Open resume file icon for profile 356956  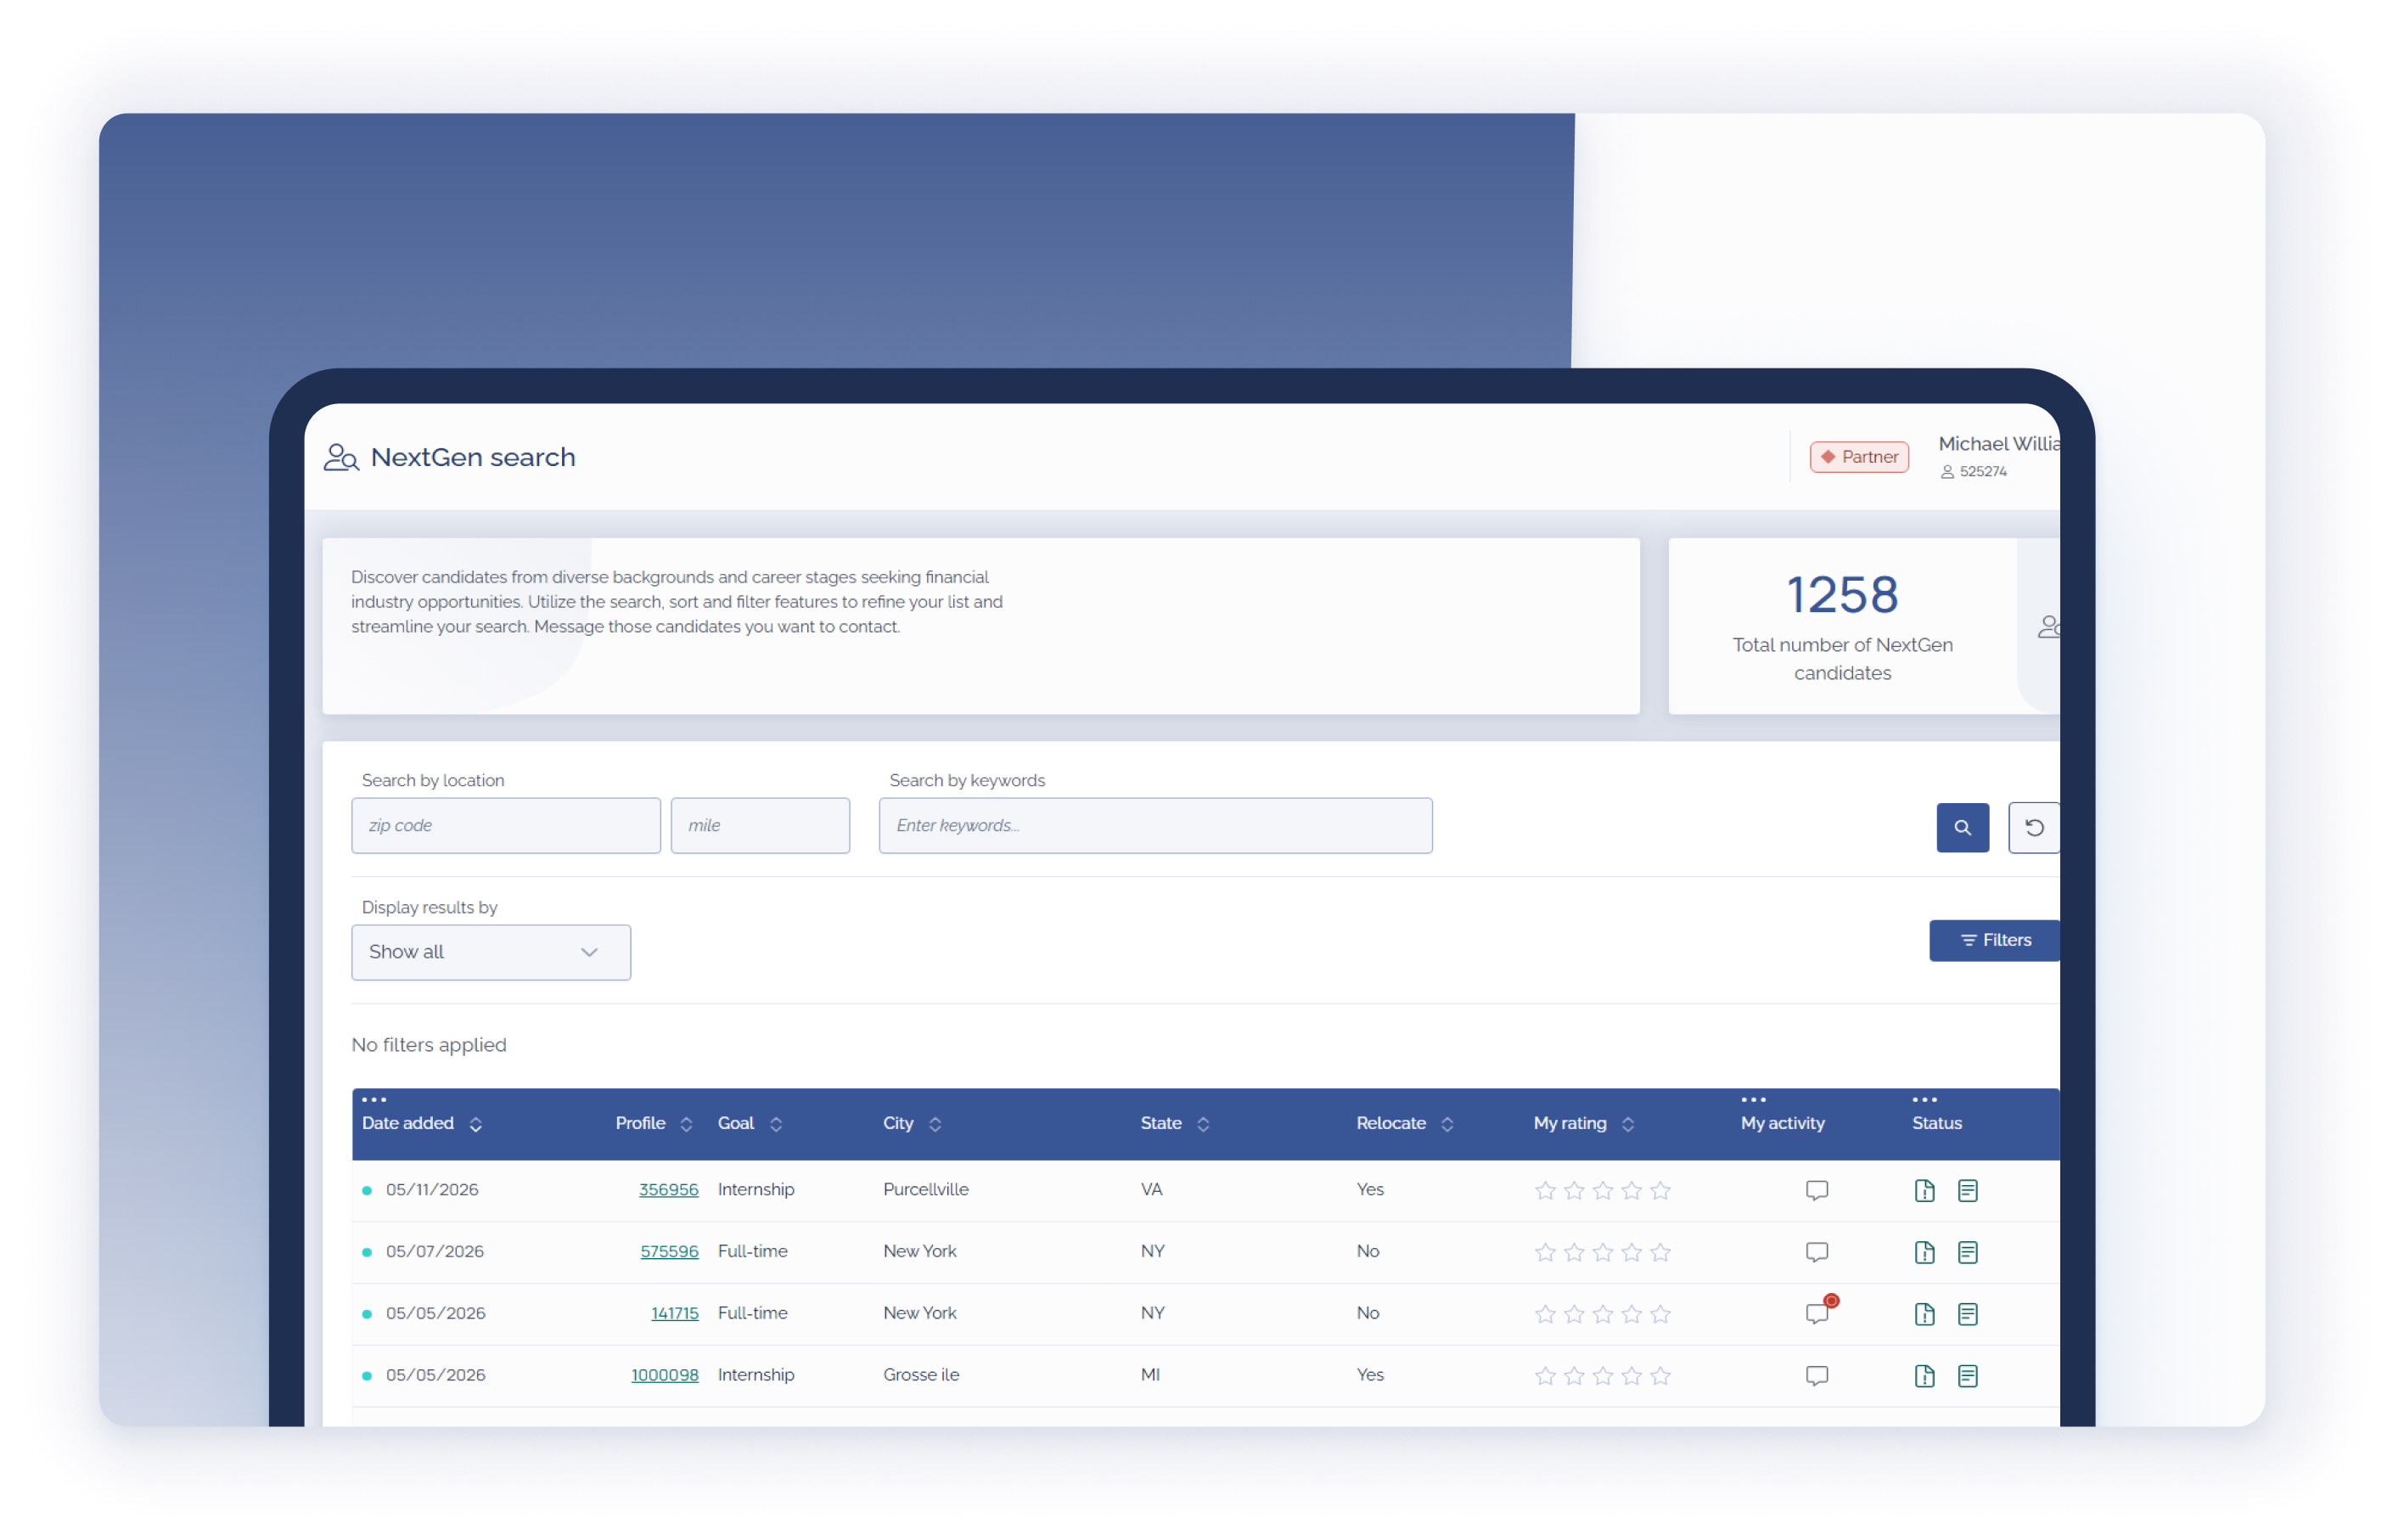(x=1924, y=1190)
